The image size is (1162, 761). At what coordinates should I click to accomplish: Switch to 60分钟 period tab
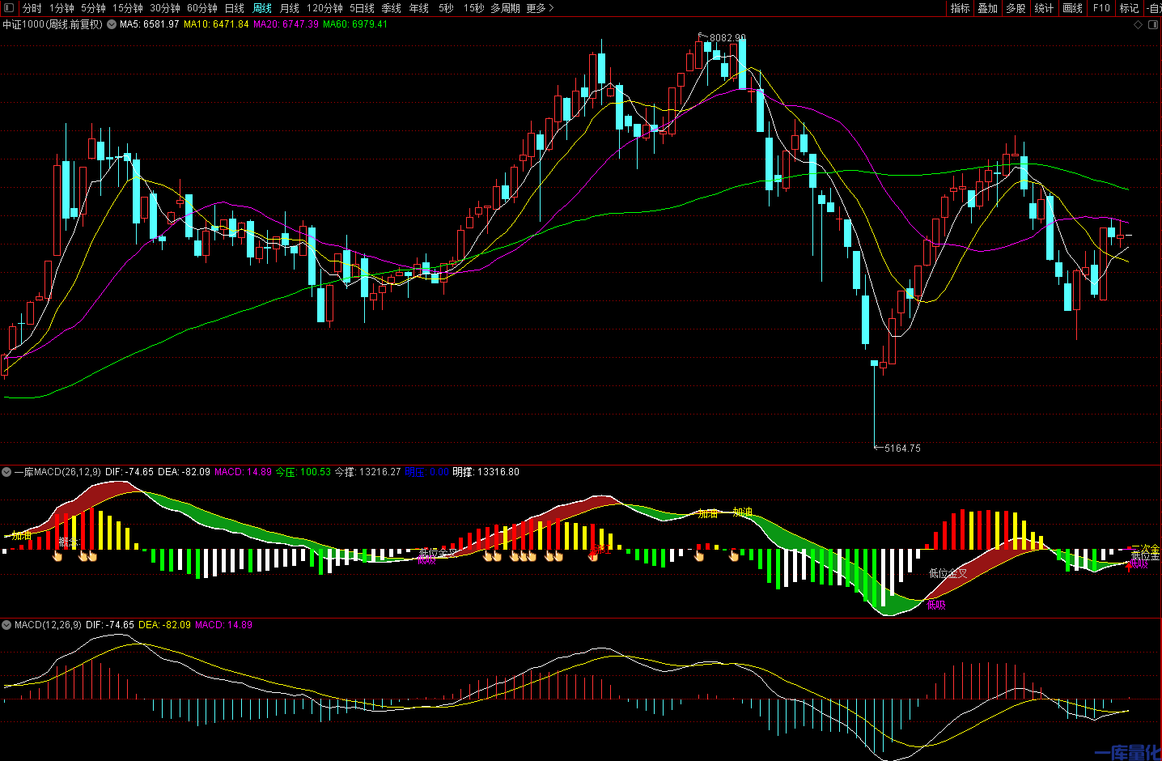[202, 8]
